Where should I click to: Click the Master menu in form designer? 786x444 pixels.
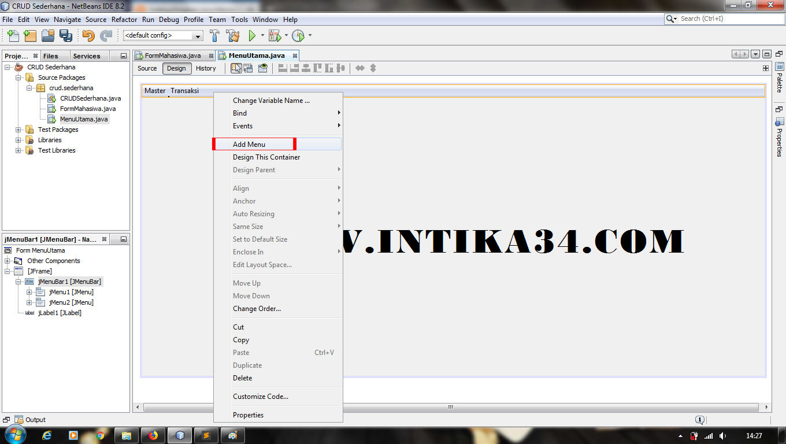pos(155,91)
